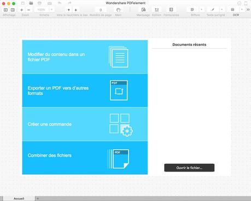Click the Zoom out minus button
Screen dimensions: 251x201
click(28, 10)
